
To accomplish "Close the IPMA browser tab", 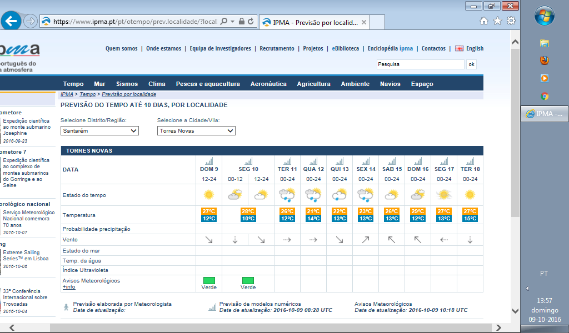I will pos(363,22).
